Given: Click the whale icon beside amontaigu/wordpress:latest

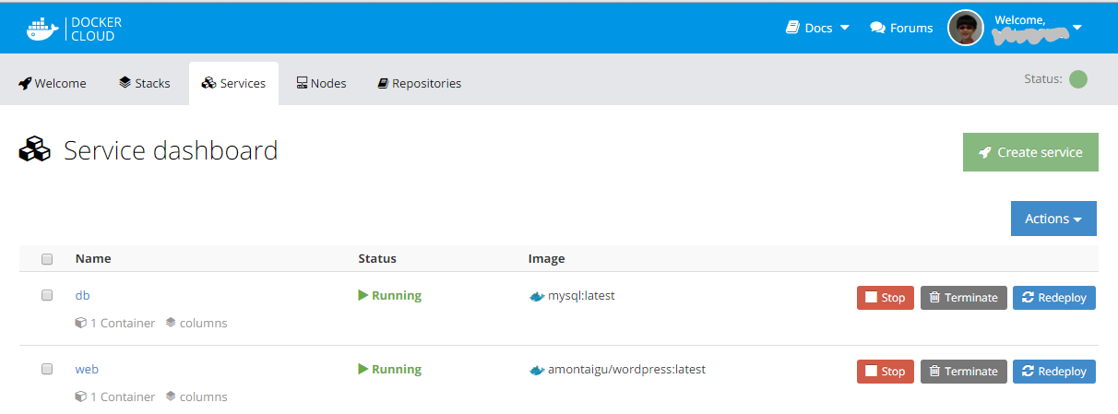Looking at the screenshot, I should pyautogui.click(x=537, y=370).
